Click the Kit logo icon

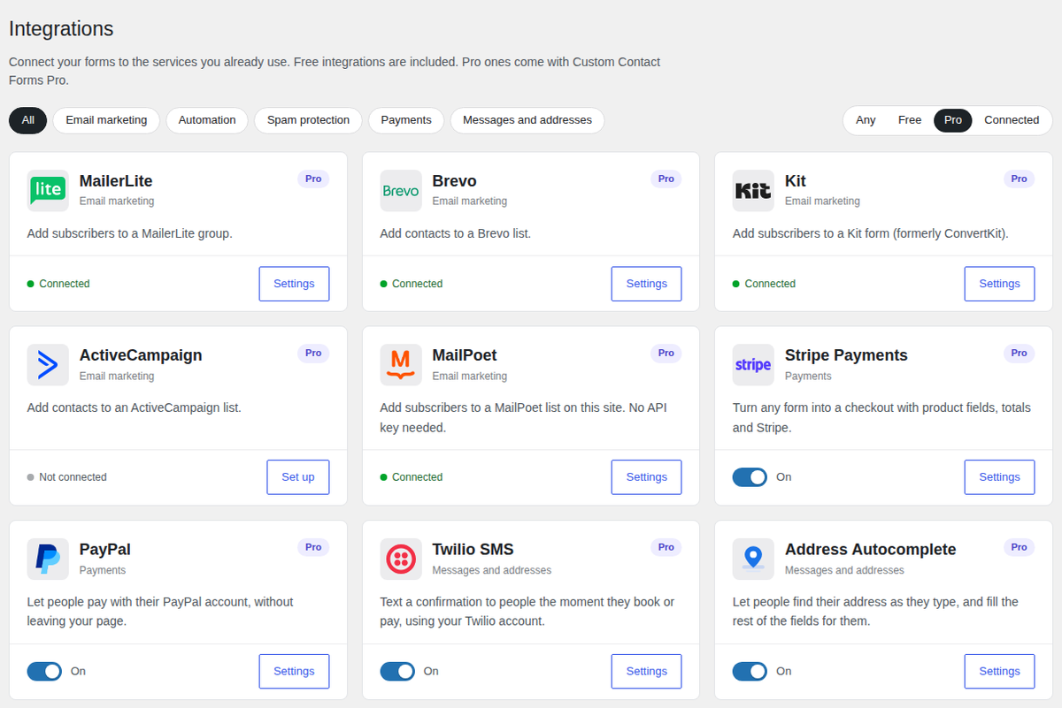coord(753,190)
